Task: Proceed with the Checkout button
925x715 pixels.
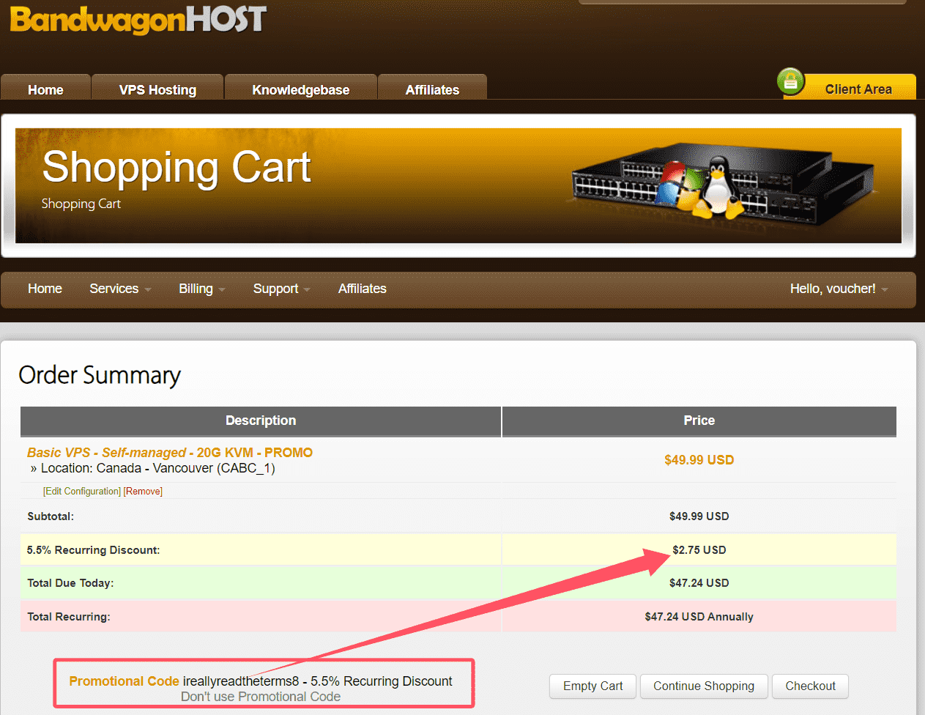Action: click(x=810, y=686)
